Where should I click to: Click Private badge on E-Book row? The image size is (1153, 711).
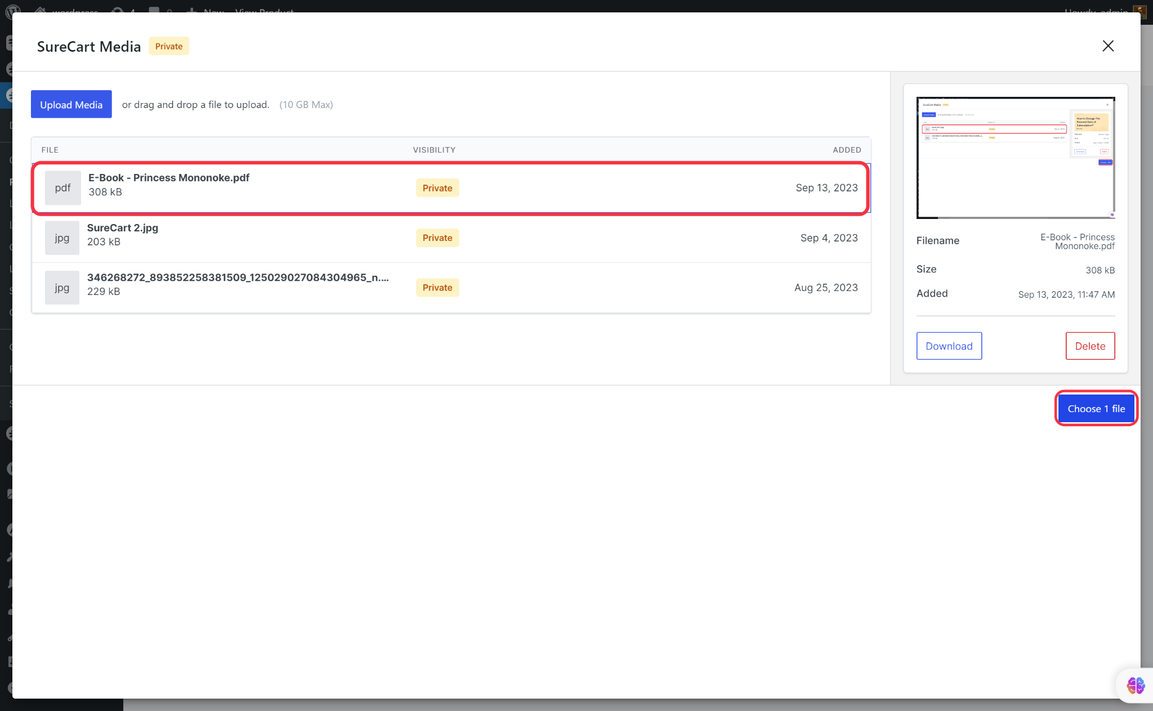[437, 188]
